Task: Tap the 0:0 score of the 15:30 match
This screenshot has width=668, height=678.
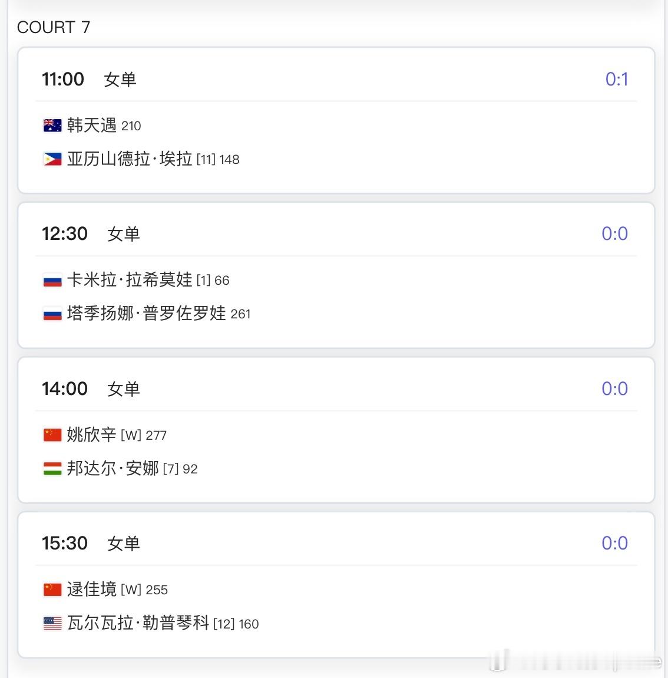Action: [615, 542]
